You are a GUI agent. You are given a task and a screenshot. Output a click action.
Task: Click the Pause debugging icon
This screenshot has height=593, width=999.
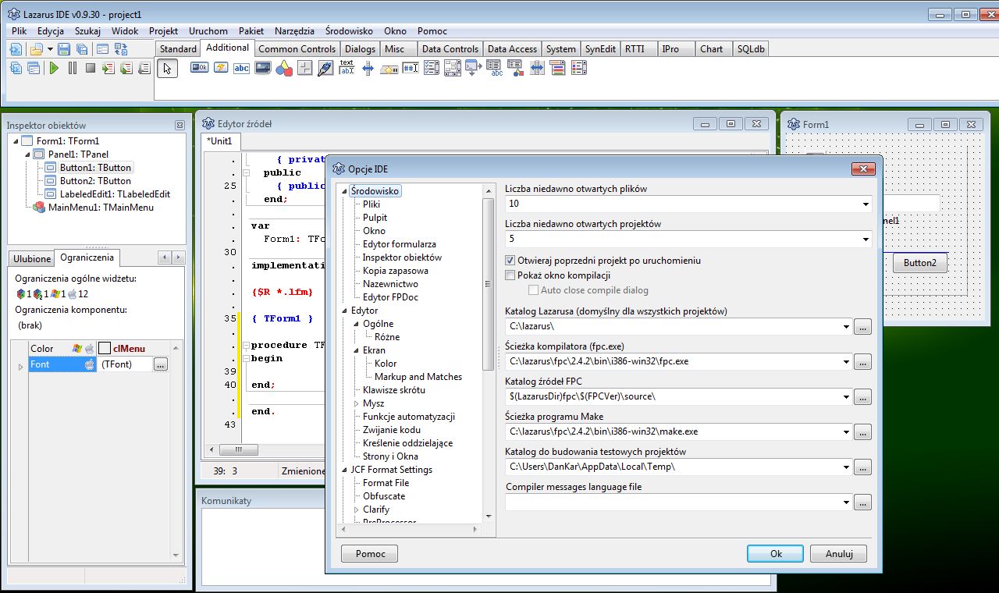coord(73,68)
